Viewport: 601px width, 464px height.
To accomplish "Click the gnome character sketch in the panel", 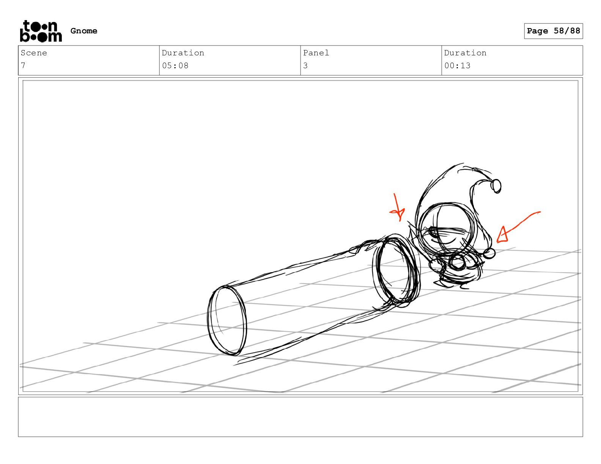I will tap(454, 226).
